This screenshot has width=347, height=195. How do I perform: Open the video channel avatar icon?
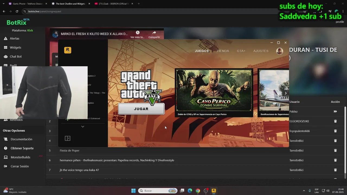click(x=55, y=34)
